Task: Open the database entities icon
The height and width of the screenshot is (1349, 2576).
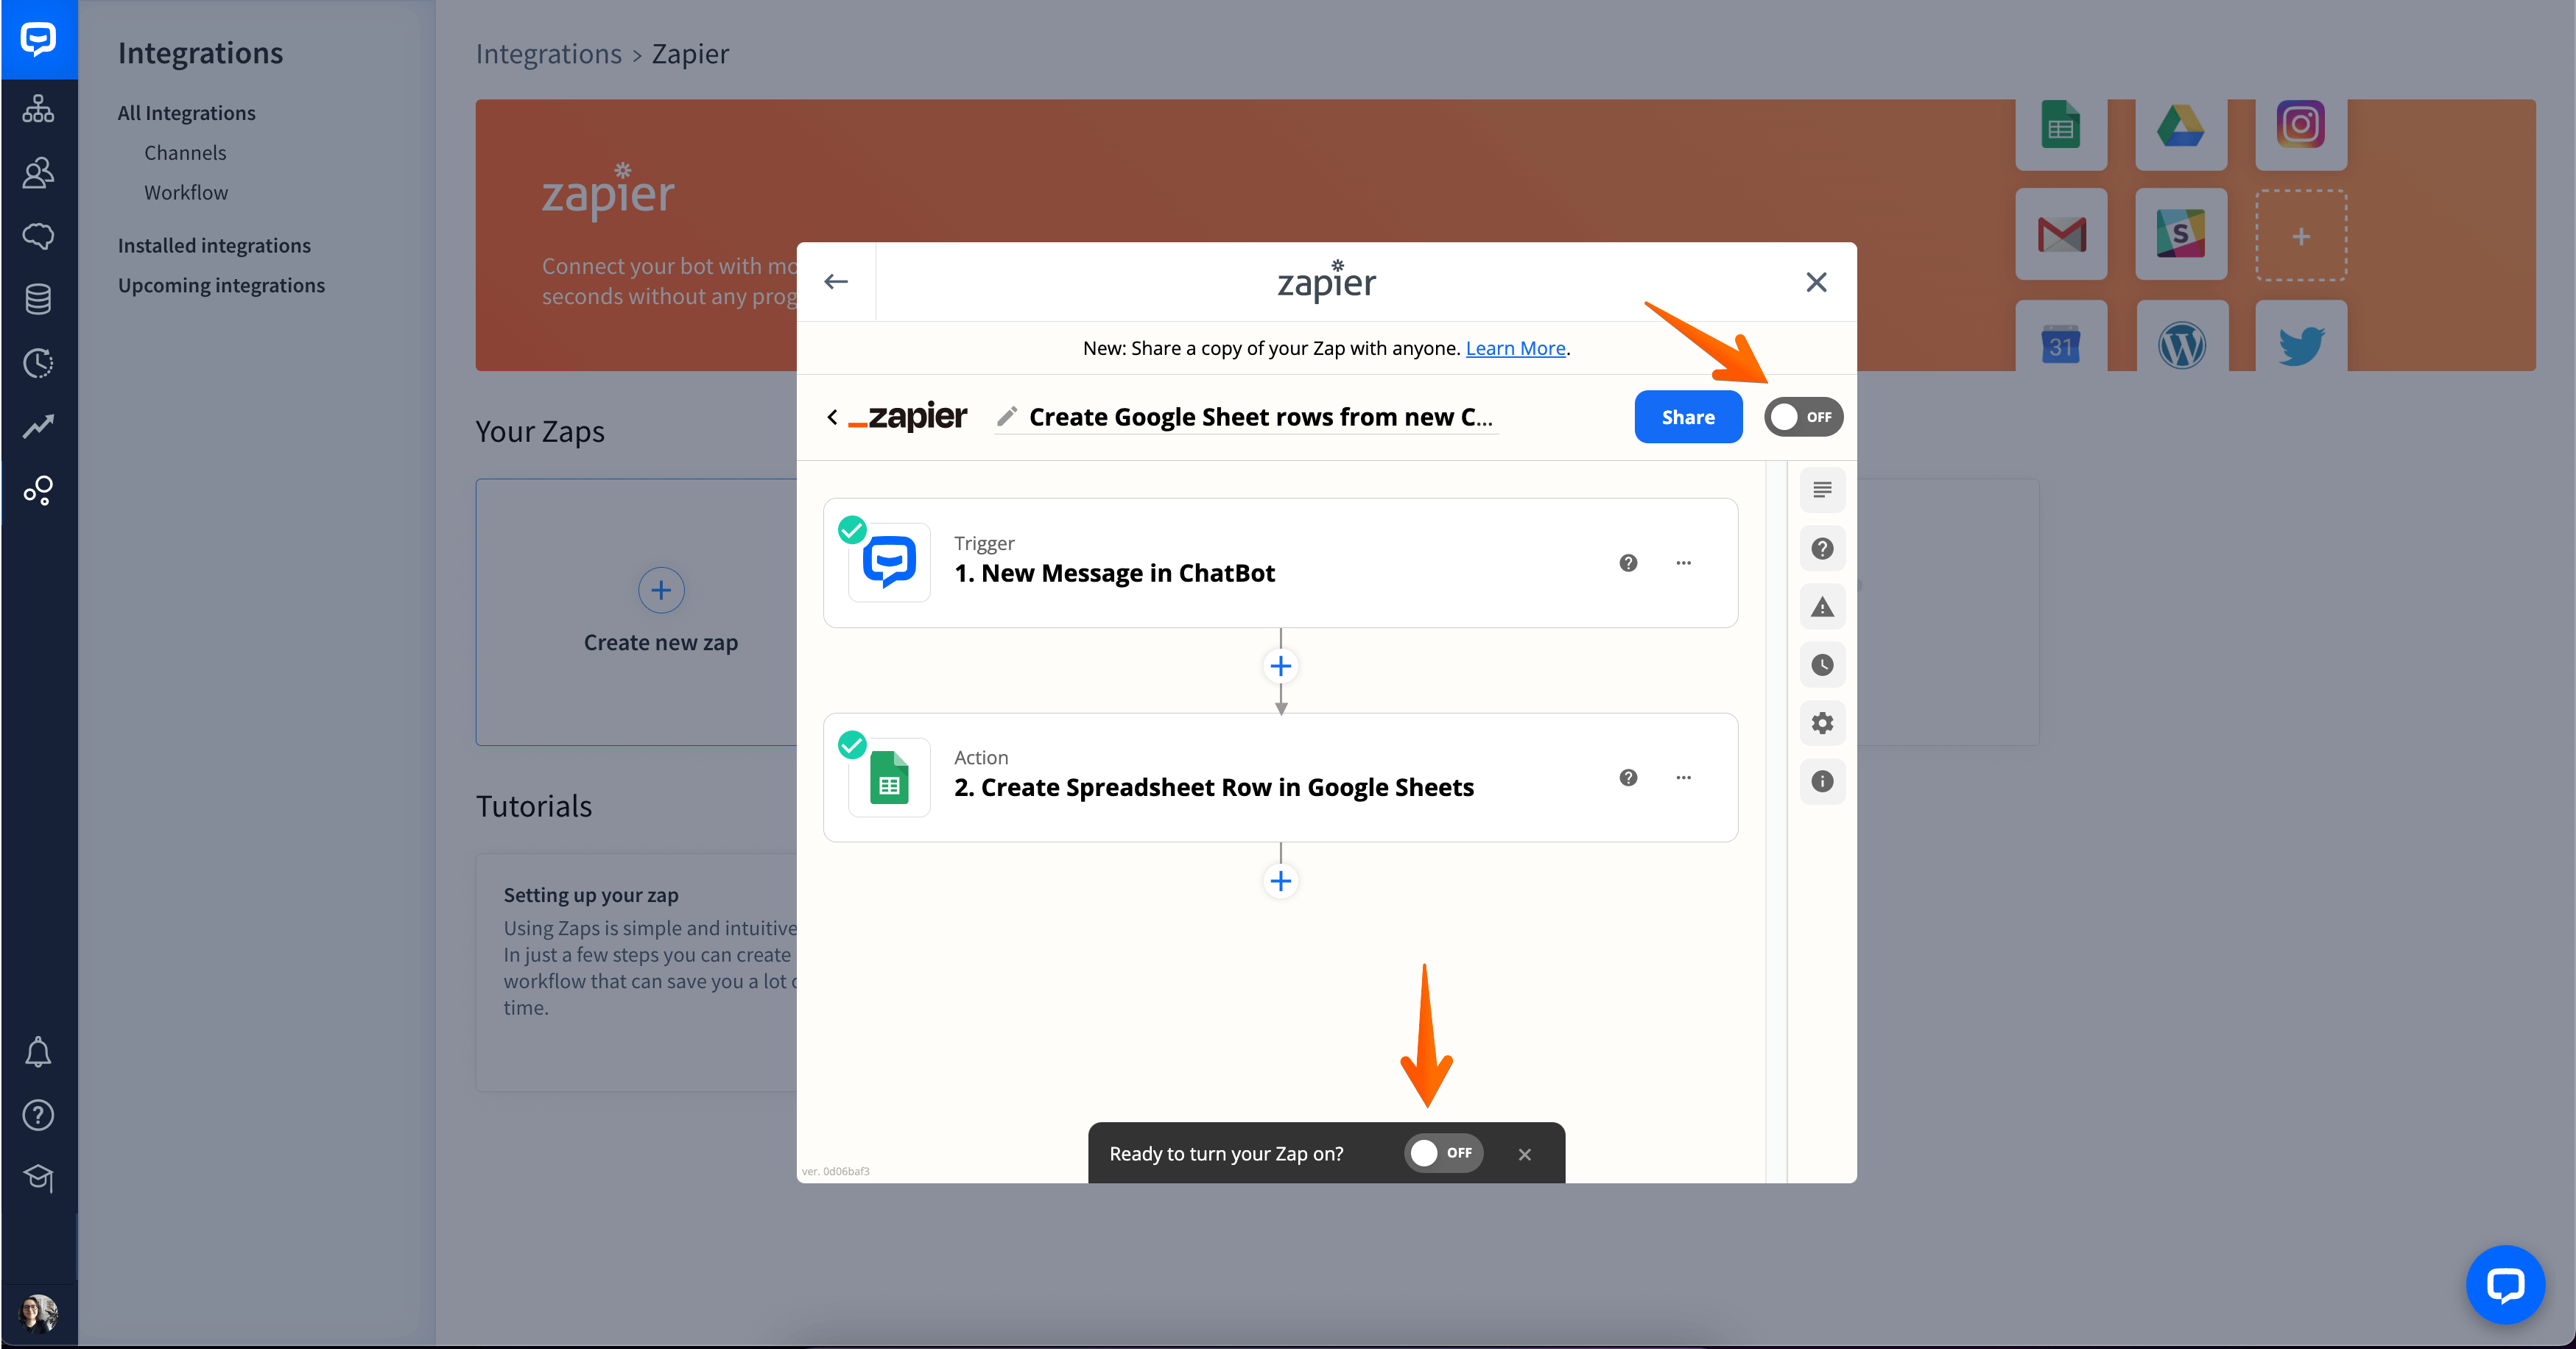Action: pyautogui.click(x=38, y=299)
